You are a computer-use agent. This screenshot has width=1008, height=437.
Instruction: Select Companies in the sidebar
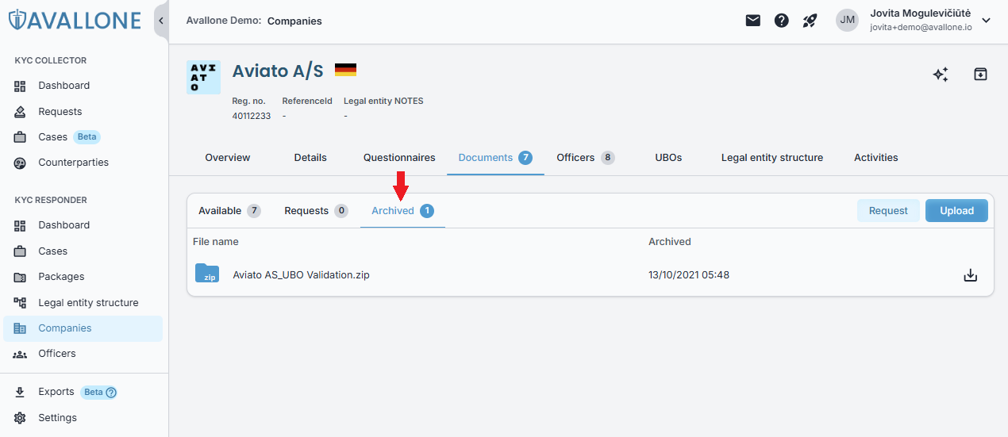[x=83, y=328]
